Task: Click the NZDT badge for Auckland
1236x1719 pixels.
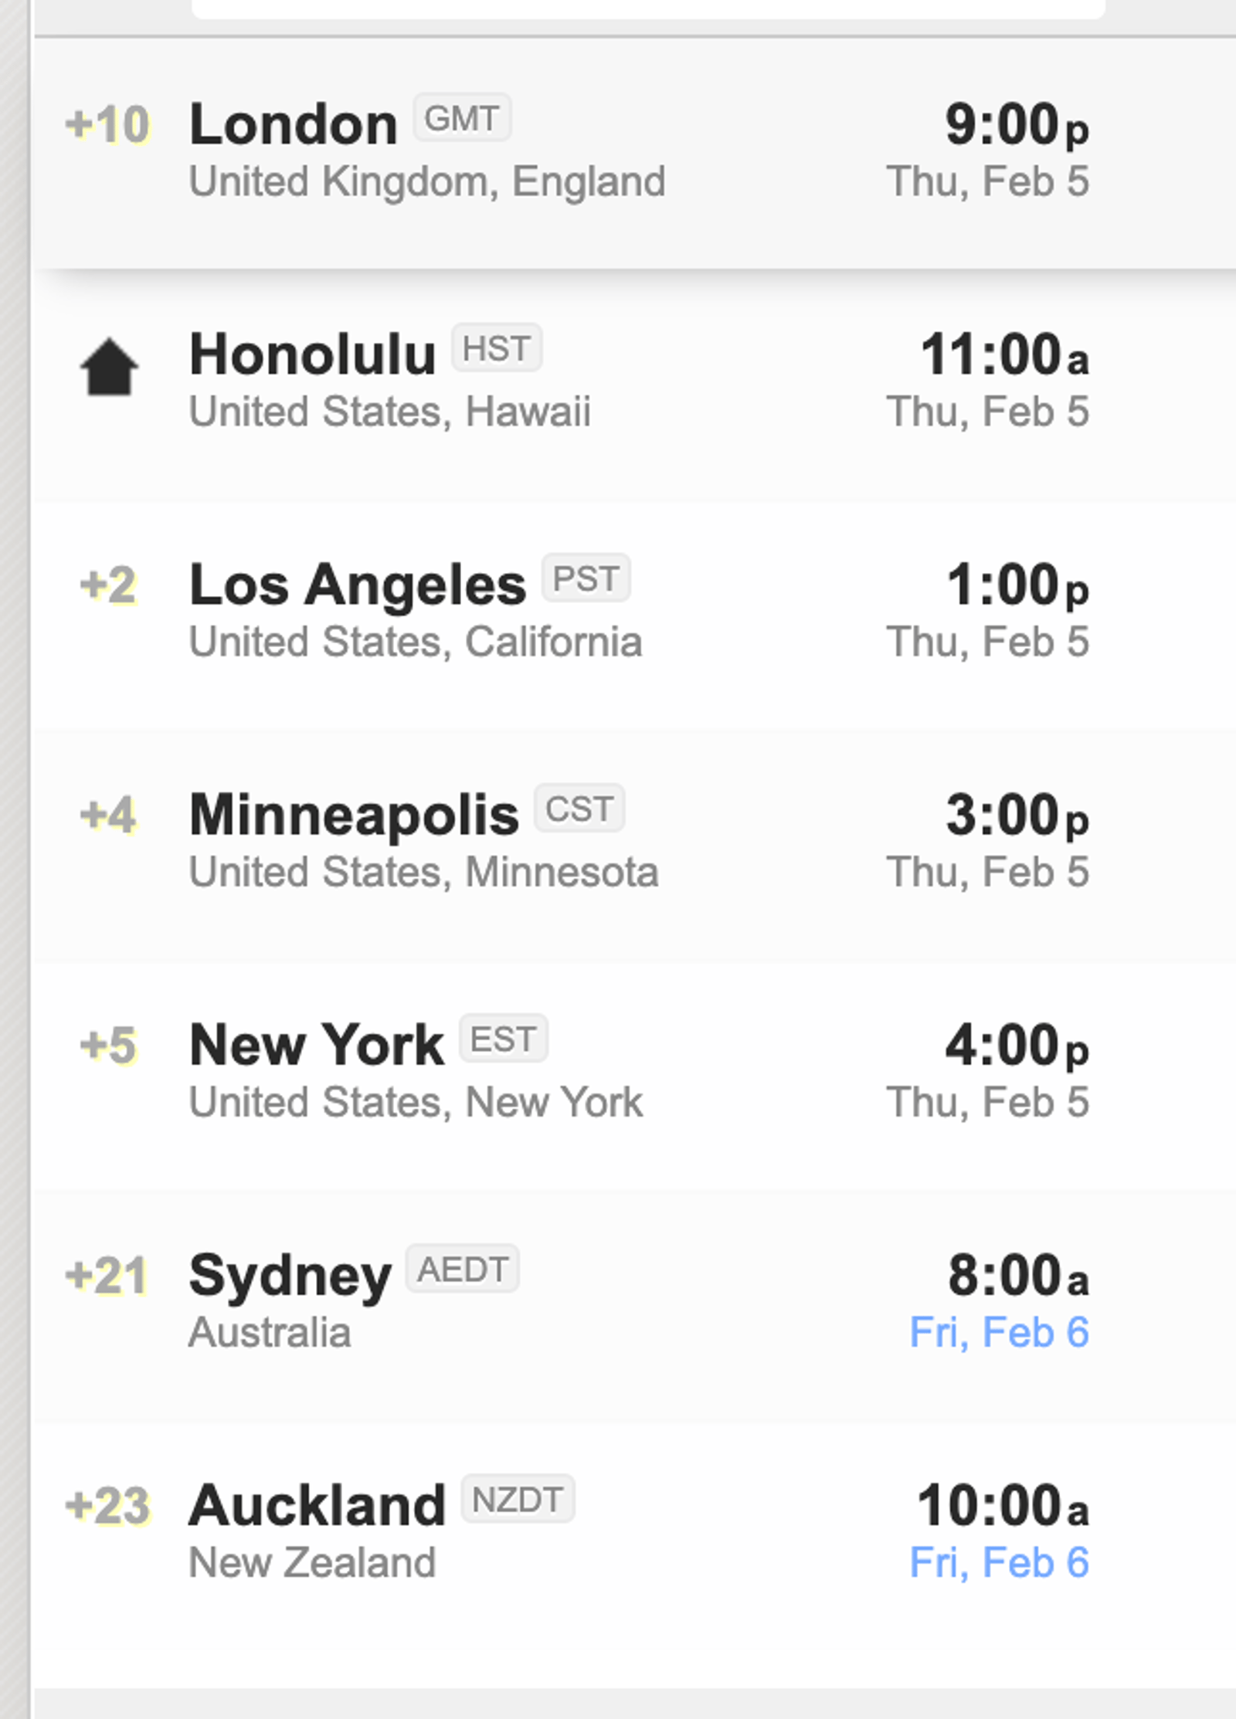Action: click(x=517, y=1499)
